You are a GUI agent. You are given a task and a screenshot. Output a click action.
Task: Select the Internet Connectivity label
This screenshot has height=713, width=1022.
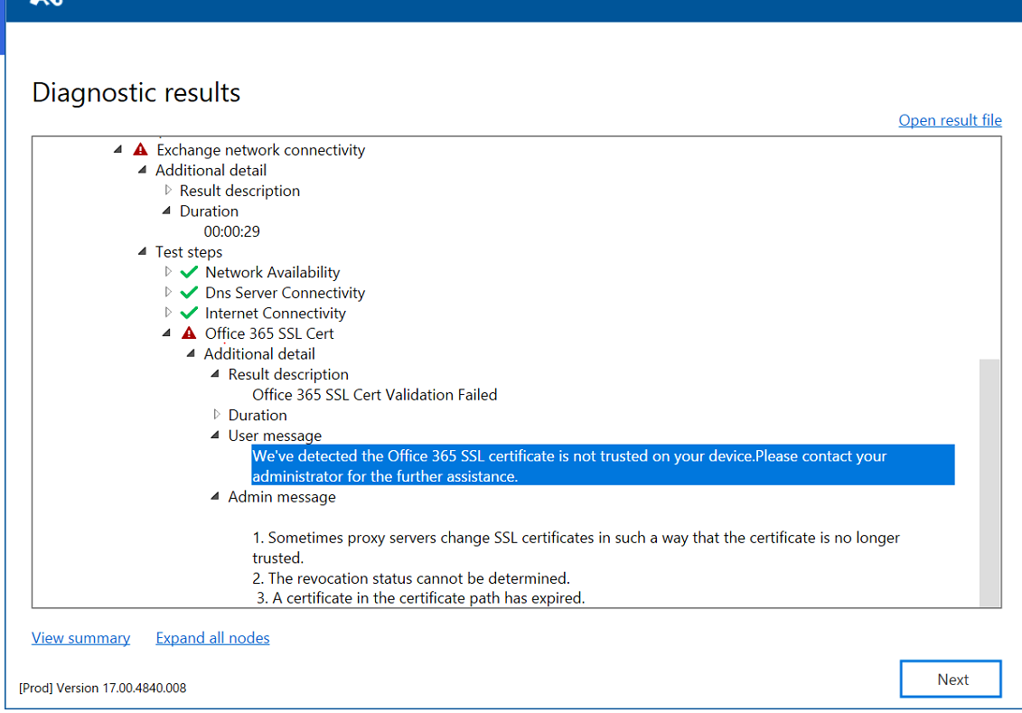[275, 313]
